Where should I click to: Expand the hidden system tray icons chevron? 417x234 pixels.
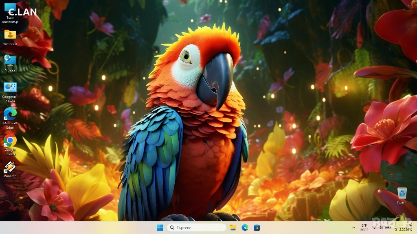(353, 227)
